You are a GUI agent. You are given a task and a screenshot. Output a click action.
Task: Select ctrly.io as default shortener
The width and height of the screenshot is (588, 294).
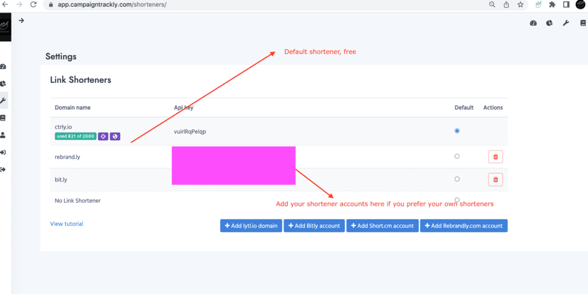point(457,131)
